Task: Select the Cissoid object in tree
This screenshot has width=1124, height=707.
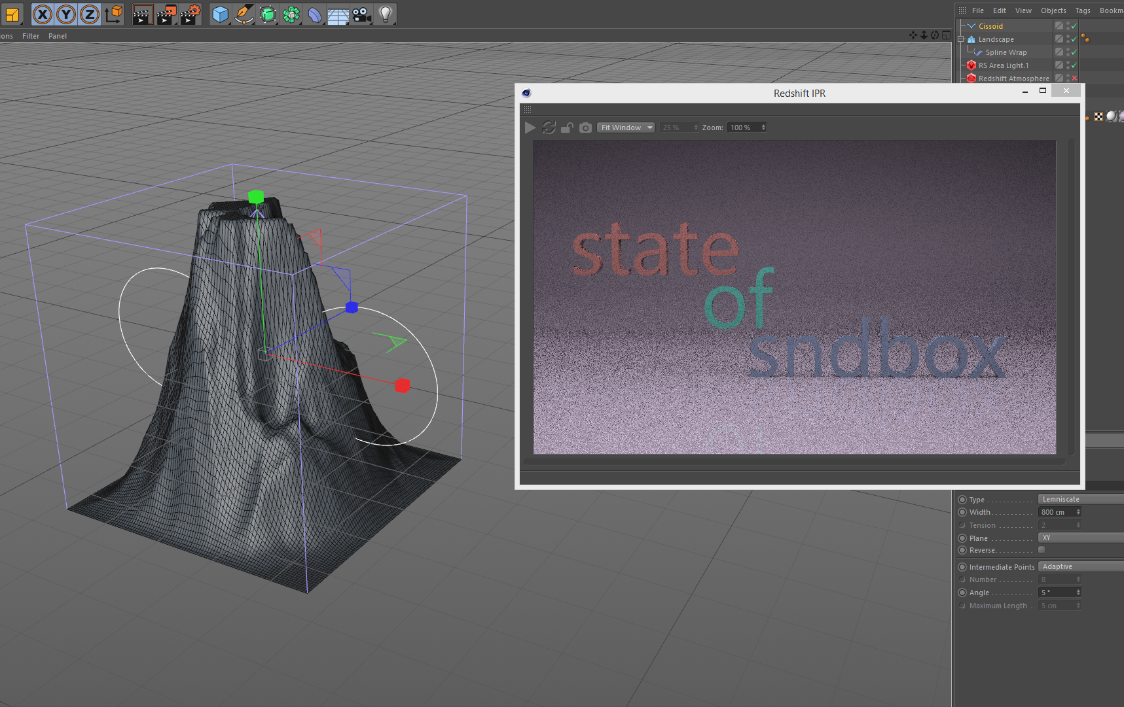Action: pos(990,26)
